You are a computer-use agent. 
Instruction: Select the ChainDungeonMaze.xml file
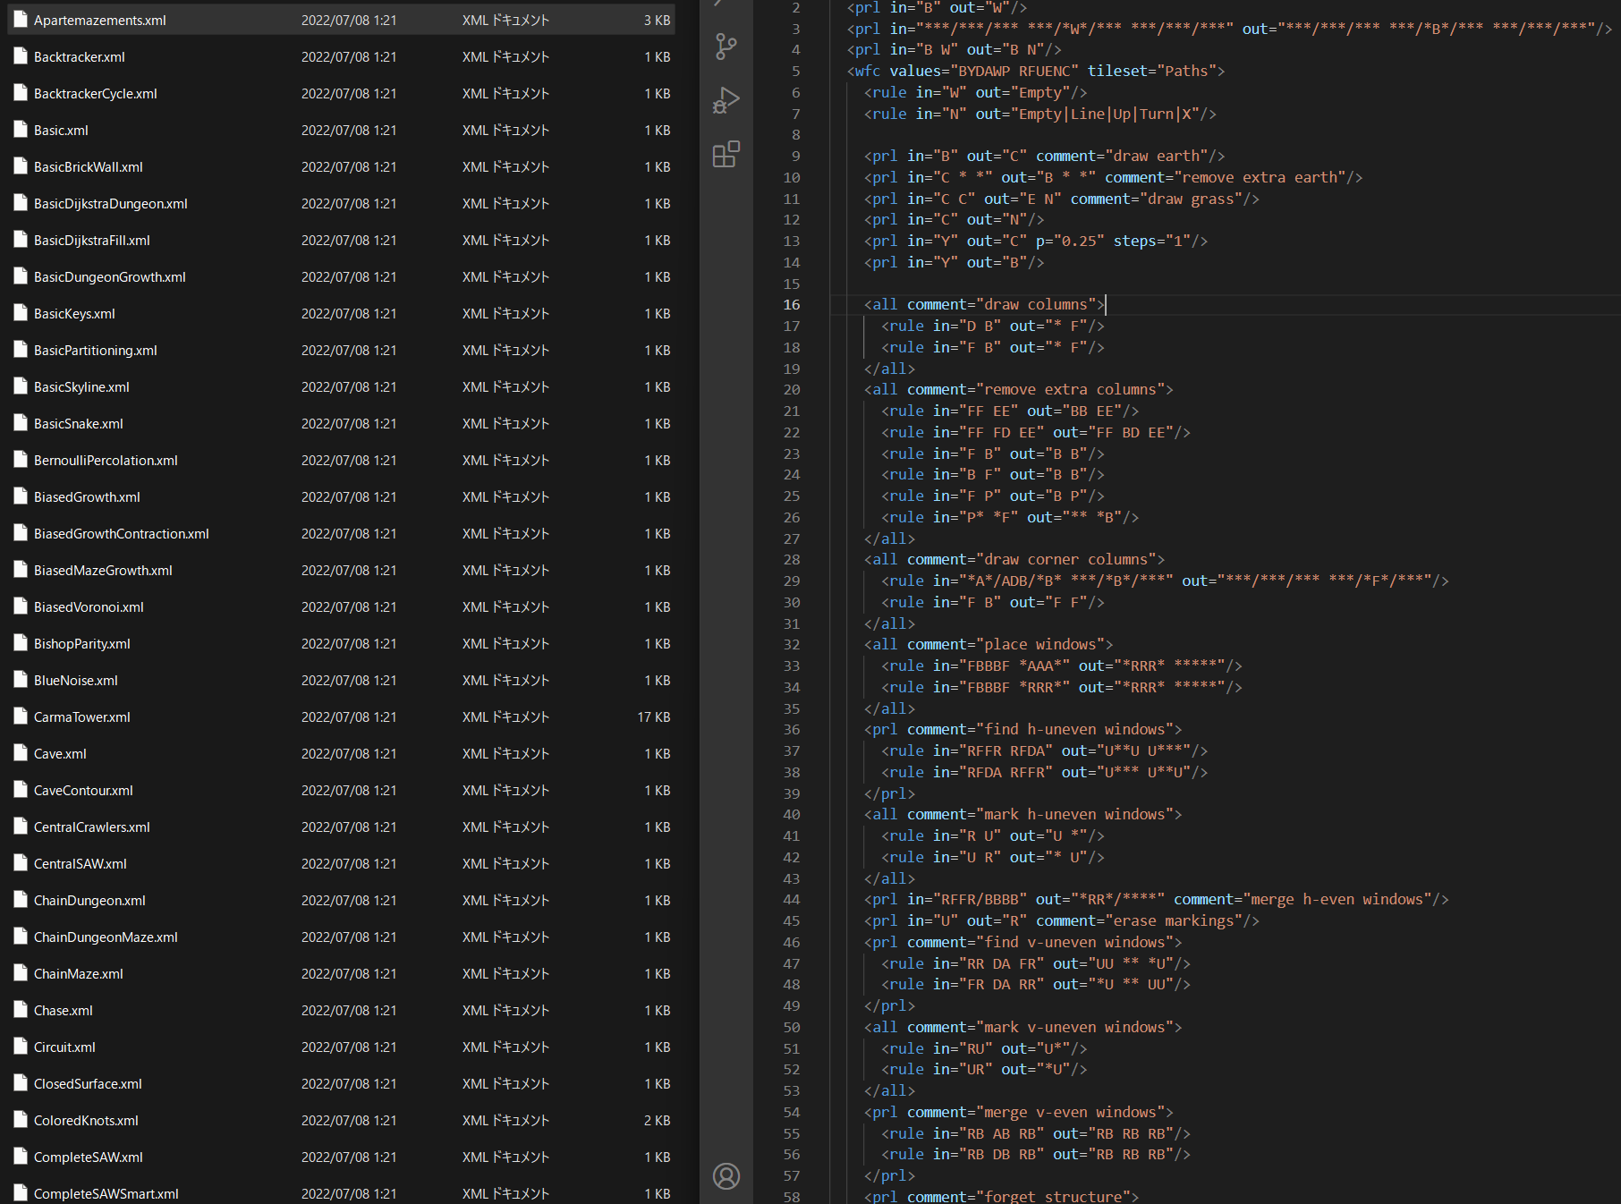[x=106, y=937]
